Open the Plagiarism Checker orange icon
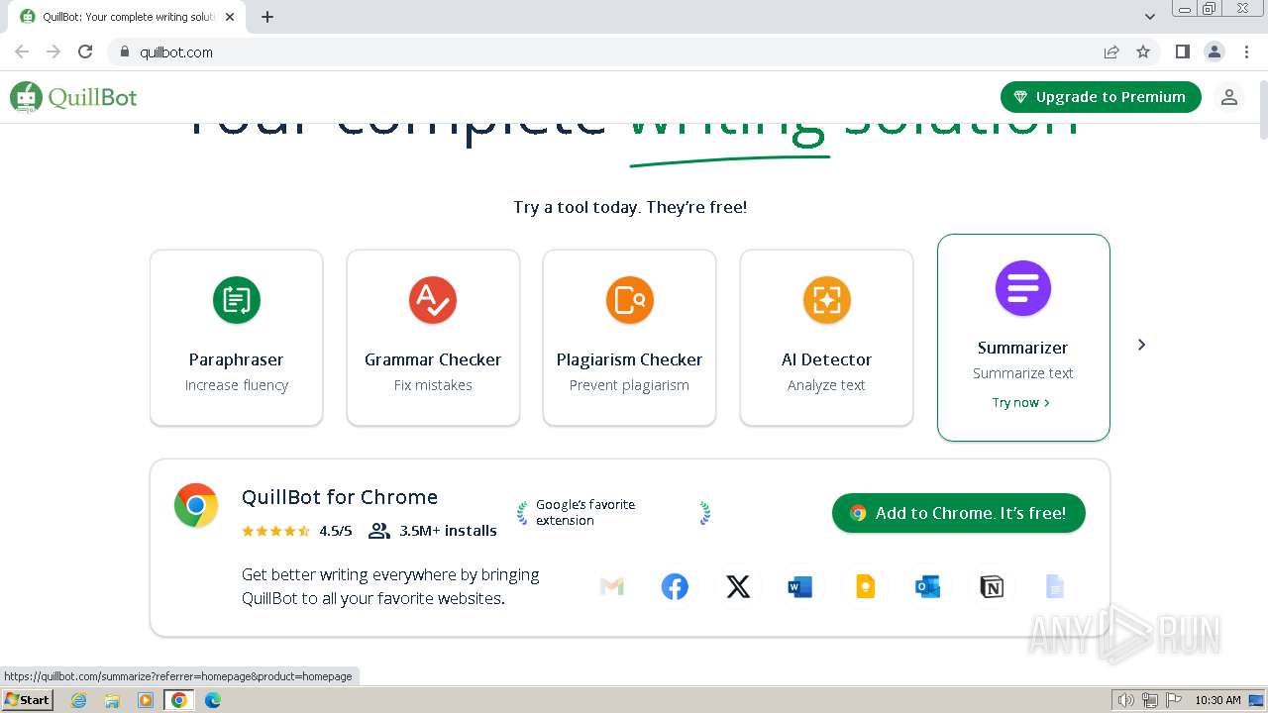 (x=629, y=300)
